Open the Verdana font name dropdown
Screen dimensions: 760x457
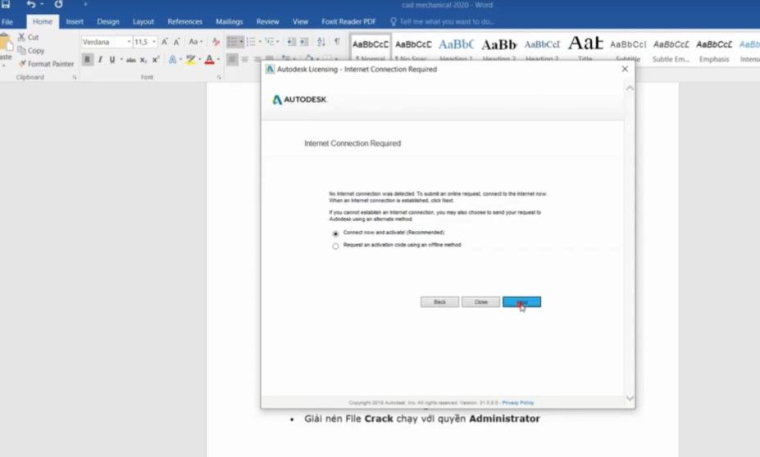(x=129, y=42)
